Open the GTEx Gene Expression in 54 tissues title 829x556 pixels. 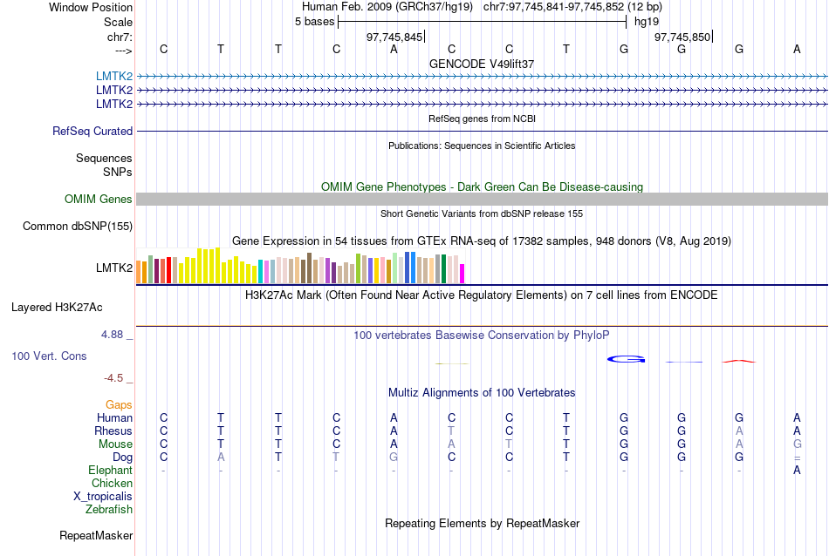point(482,241)
